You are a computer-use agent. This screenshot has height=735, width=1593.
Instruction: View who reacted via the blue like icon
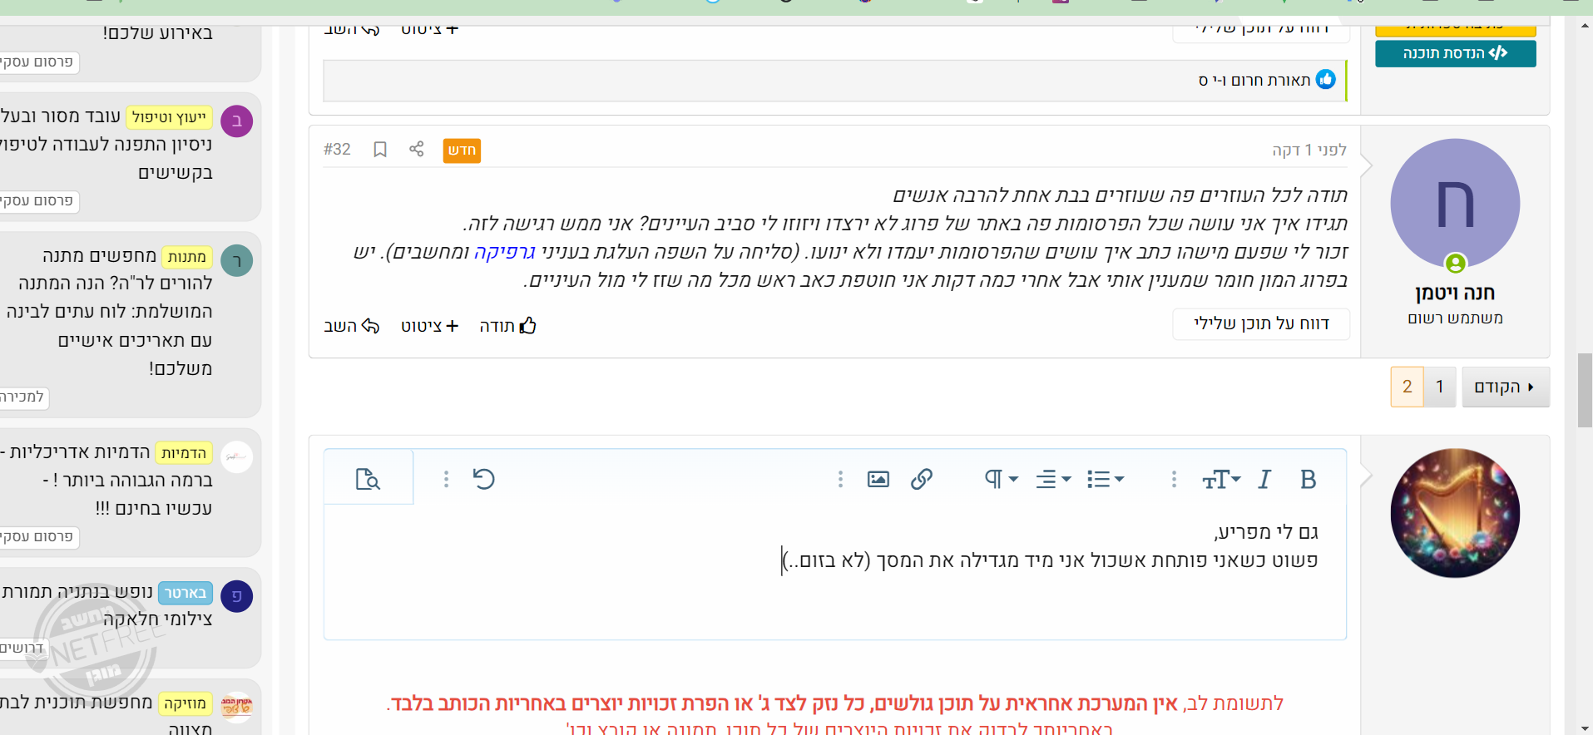(1326, 80)
